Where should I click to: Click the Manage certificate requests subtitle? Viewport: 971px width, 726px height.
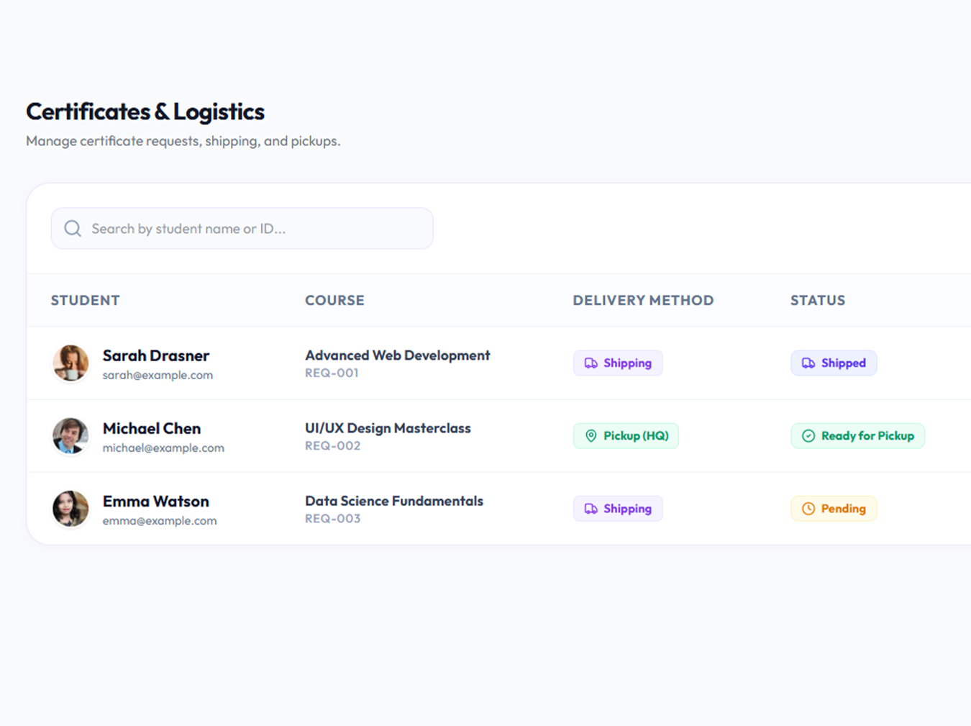183,141
